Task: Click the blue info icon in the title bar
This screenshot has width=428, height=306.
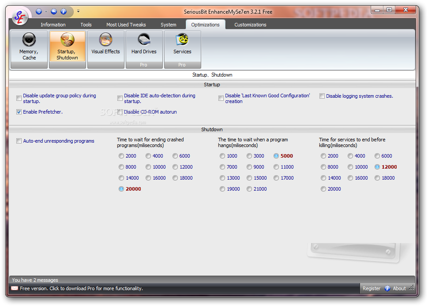Action: point(64,11)
